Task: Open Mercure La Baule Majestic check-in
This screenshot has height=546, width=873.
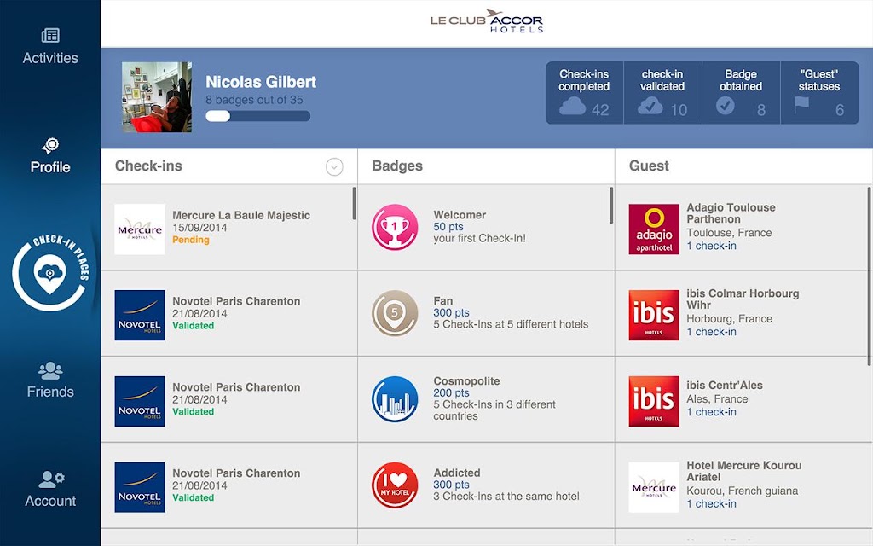Action: [x=228, y=227]
